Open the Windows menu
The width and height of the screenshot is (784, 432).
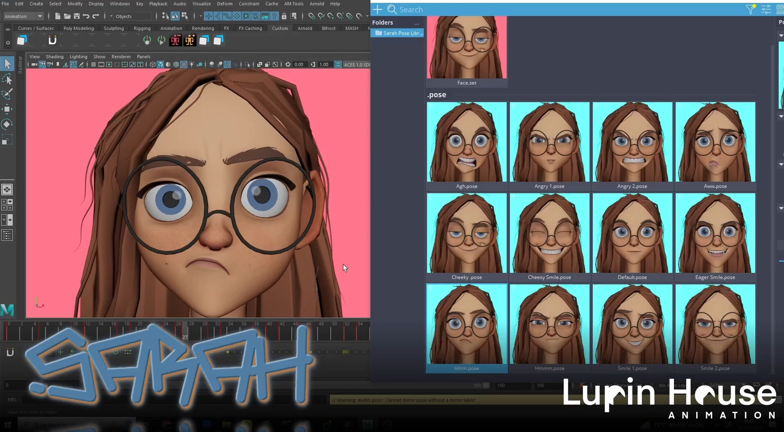pyautogui.click(x=120, y=4)
